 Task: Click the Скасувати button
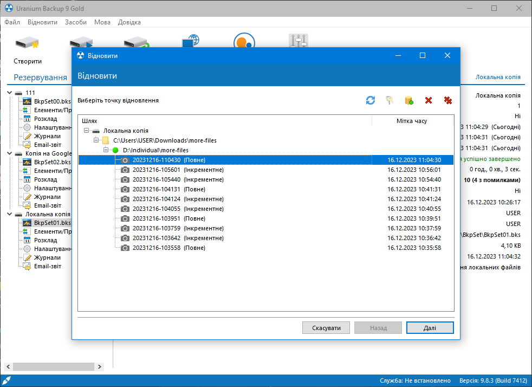point(326,328)
